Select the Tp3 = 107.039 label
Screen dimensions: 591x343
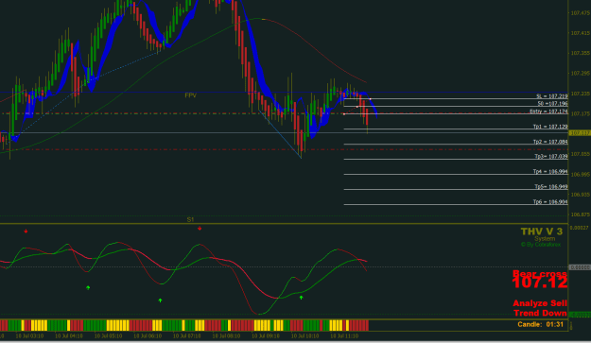click(x=551, y=157)
